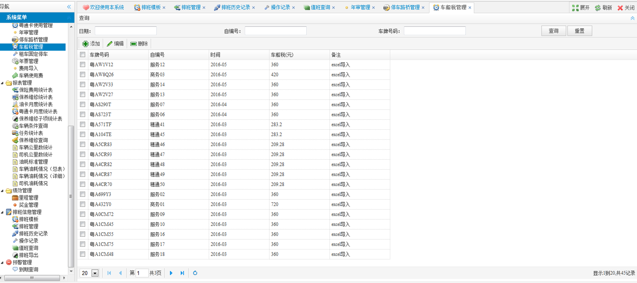
Task: Click the green plus 添加 (Add) icon
Action: coord(85,44)
